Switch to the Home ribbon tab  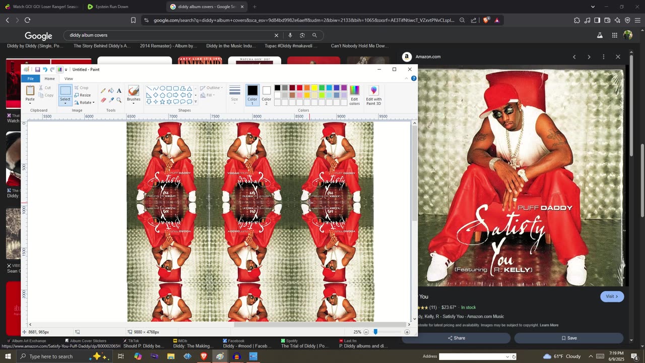tap(49, 79)
